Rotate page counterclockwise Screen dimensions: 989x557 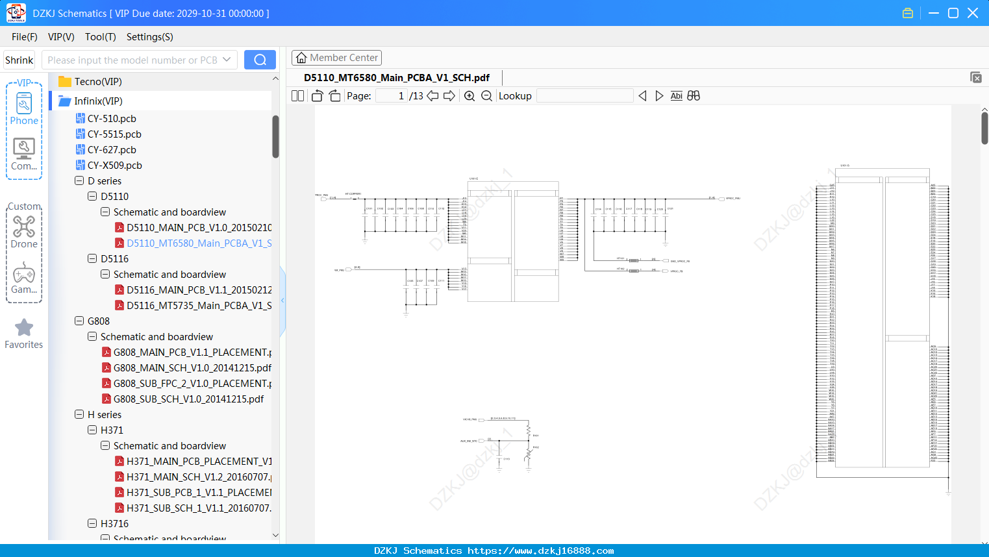(318, 96)
